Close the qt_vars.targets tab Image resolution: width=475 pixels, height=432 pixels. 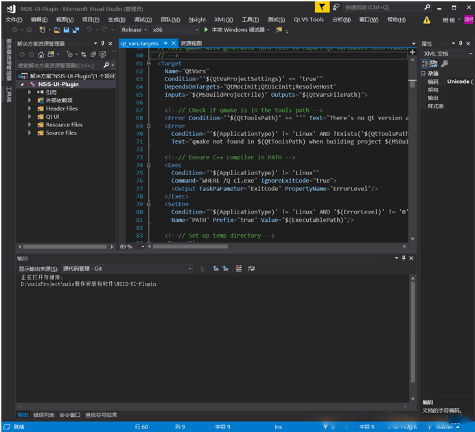click(x=174, y=43)
